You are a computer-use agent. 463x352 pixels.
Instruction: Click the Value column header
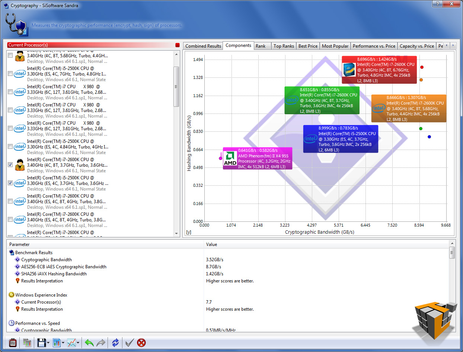[x=327, y=244]
